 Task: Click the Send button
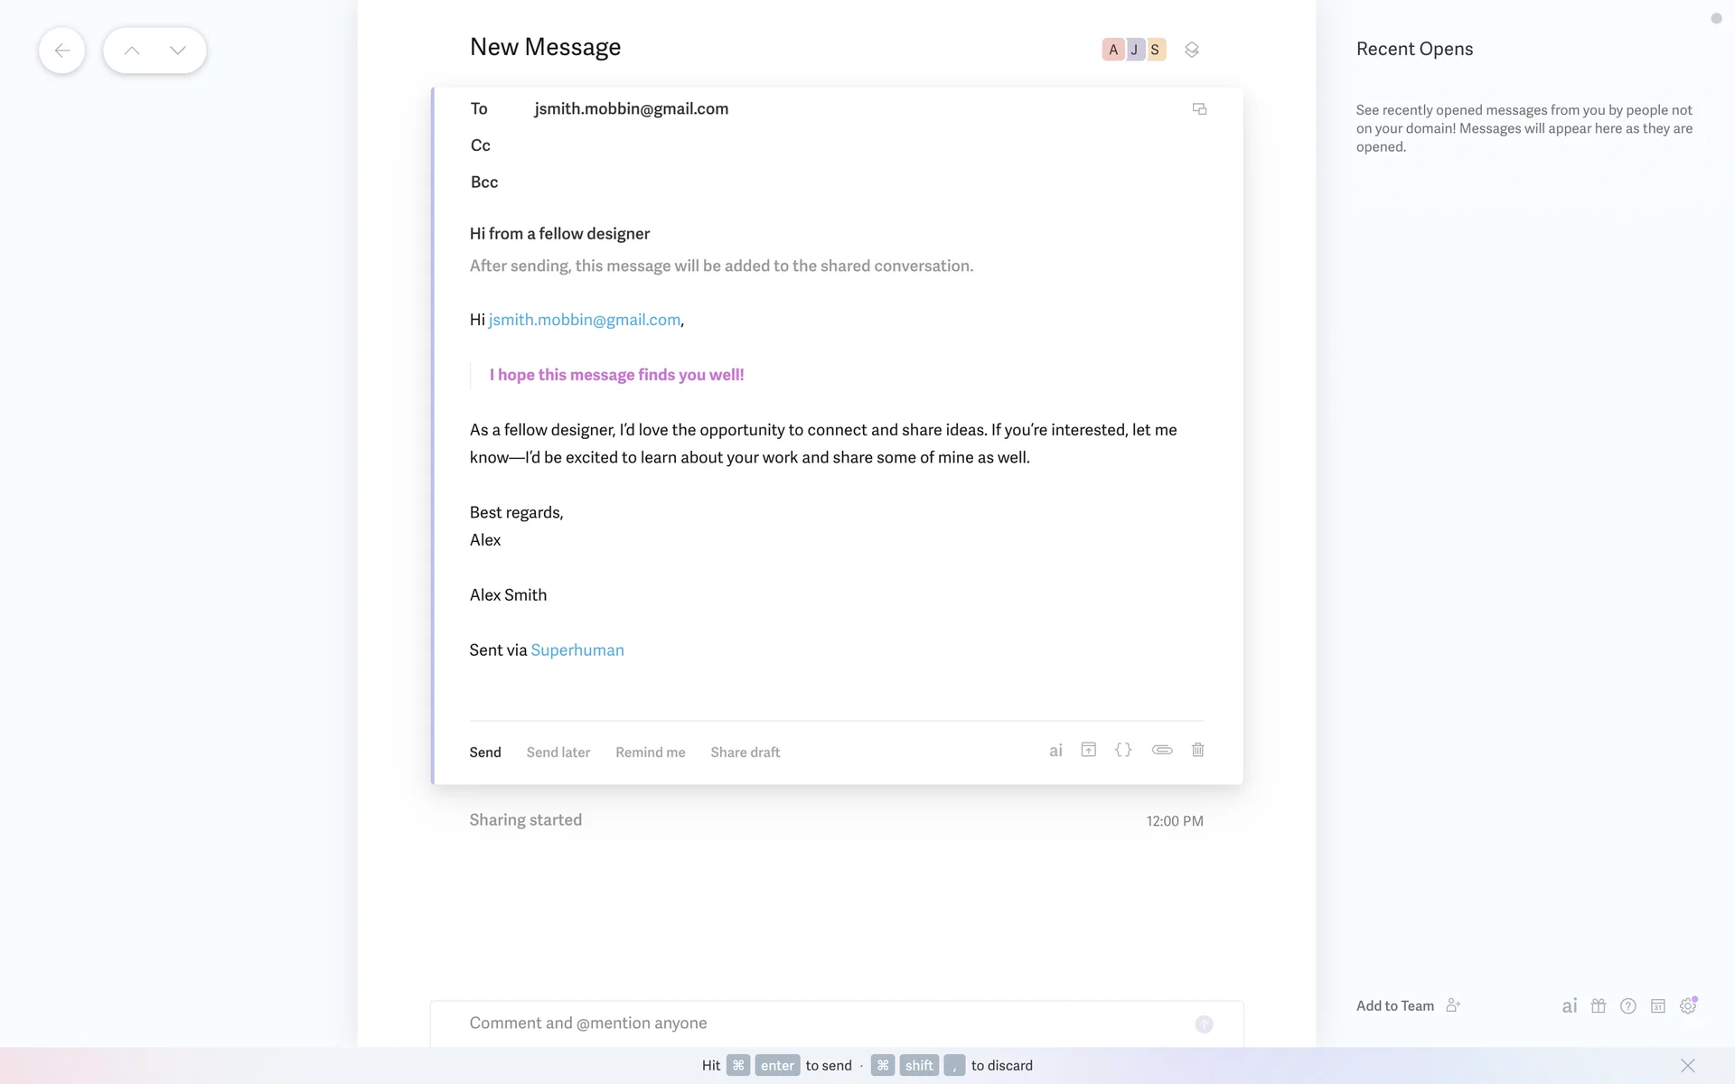484,752
